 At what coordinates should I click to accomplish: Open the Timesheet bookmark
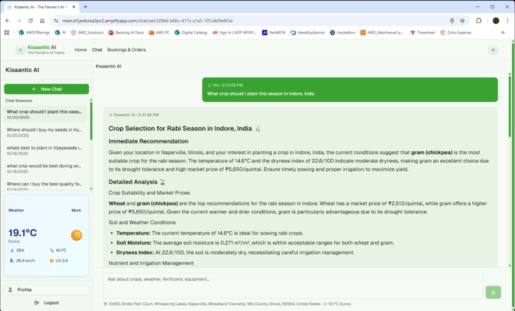coord(423,33)
